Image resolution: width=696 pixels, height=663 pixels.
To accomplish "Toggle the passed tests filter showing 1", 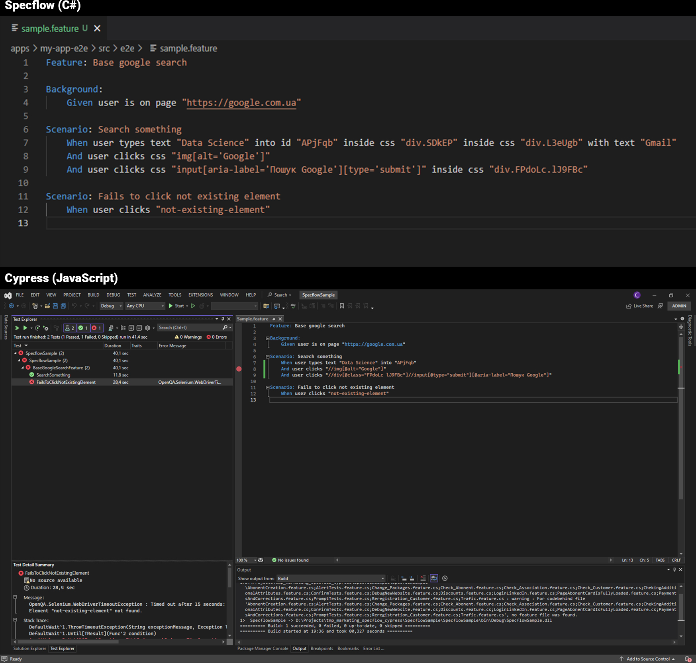I will (x=83, y=328).
